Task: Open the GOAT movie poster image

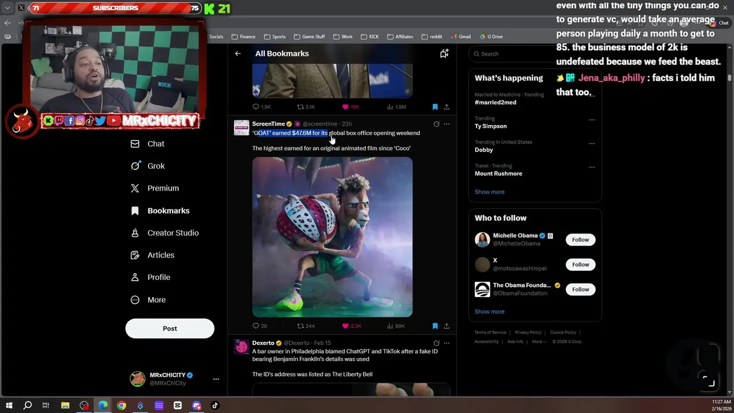Action: [x=333, y=237]
